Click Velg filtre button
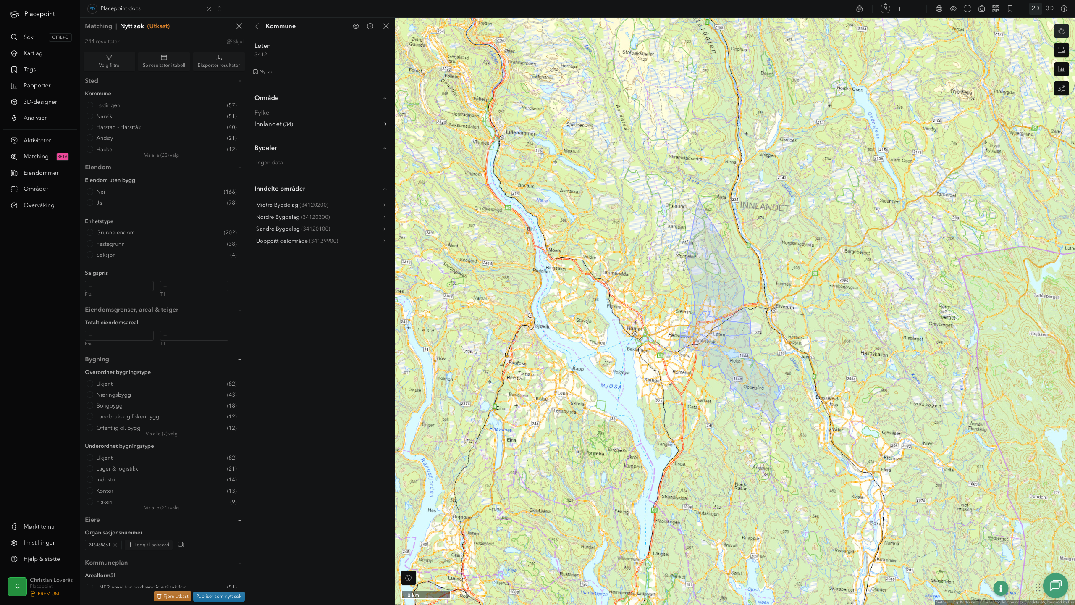 [x=109, y=61]
